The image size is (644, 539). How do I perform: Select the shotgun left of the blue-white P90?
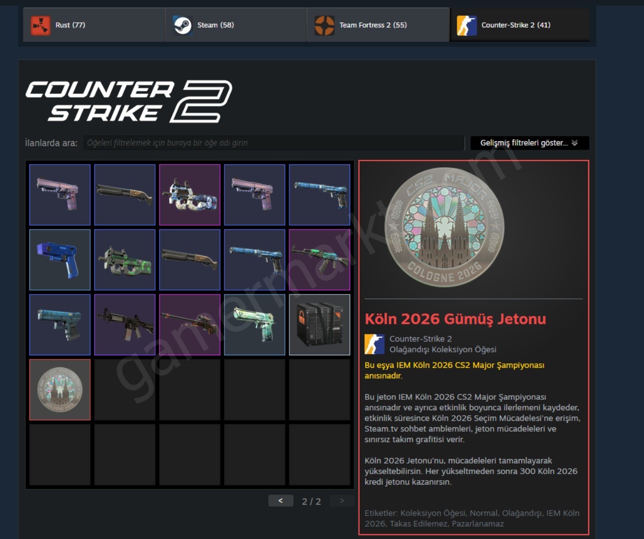125,195
